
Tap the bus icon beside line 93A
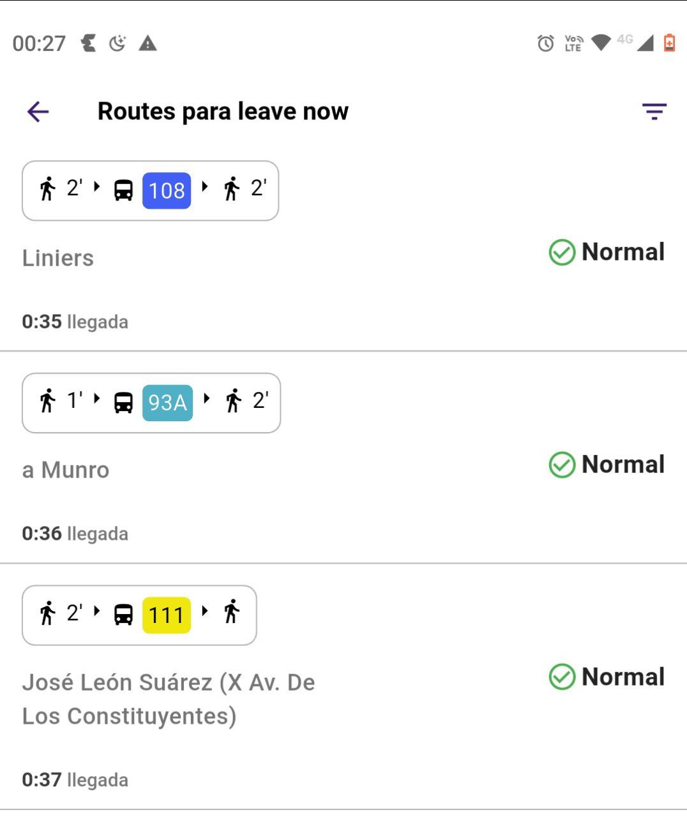pyautogui.click(x=123, y=403)
